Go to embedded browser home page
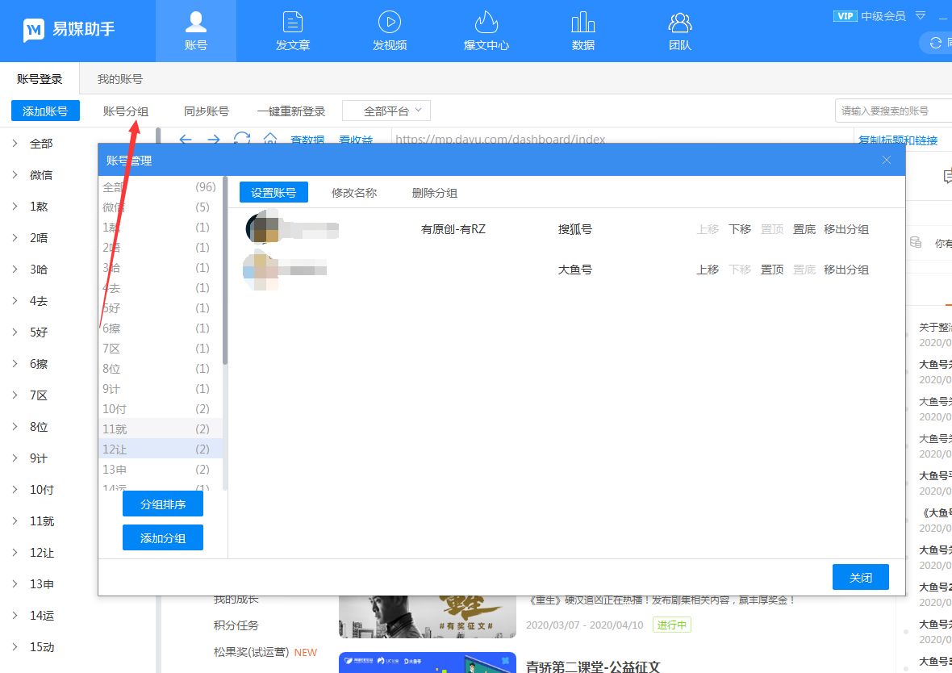Viewport: 952px width, 673px height. 269,139
